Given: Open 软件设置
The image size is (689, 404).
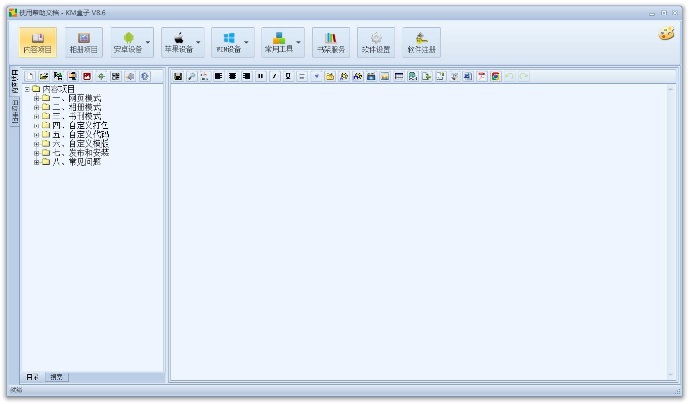Looking at the screenshot, I should 376,42.
